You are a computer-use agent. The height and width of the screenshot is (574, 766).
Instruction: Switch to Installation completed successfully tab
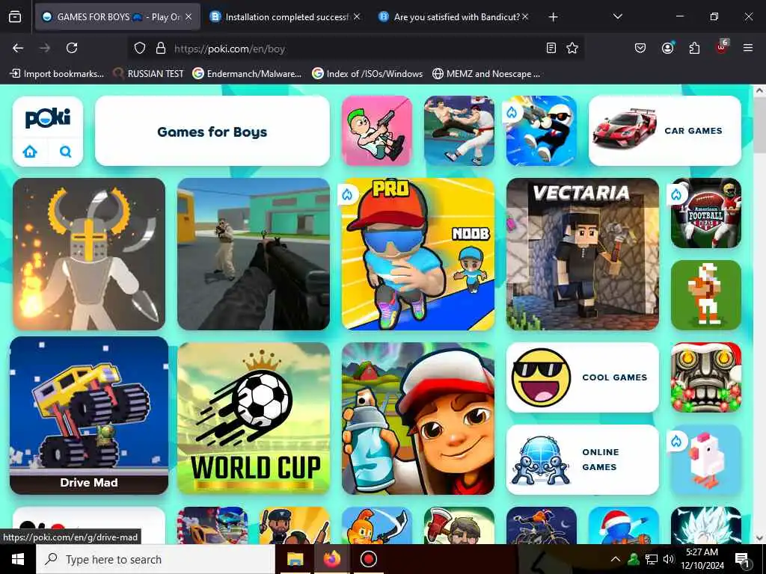pos(287,17)
